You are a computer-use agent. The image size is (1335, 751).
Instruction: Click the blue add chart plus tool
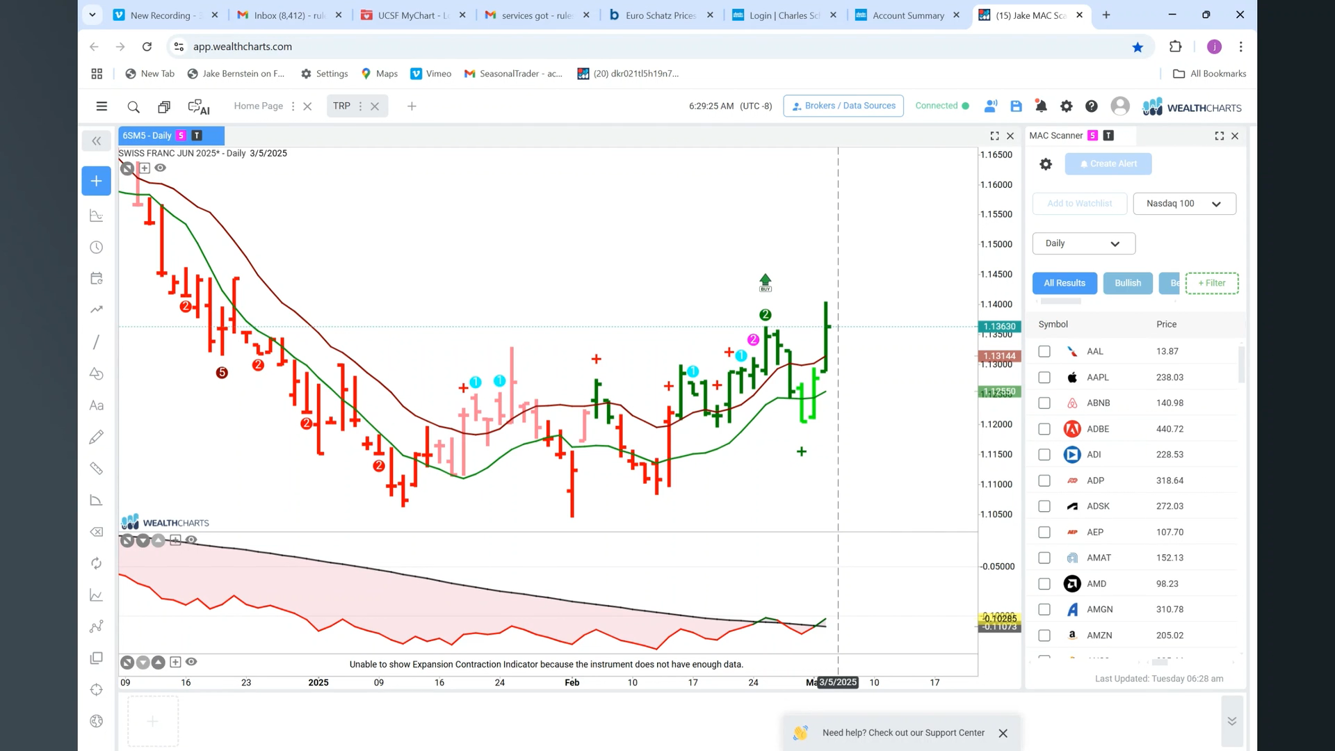(97, 181)
